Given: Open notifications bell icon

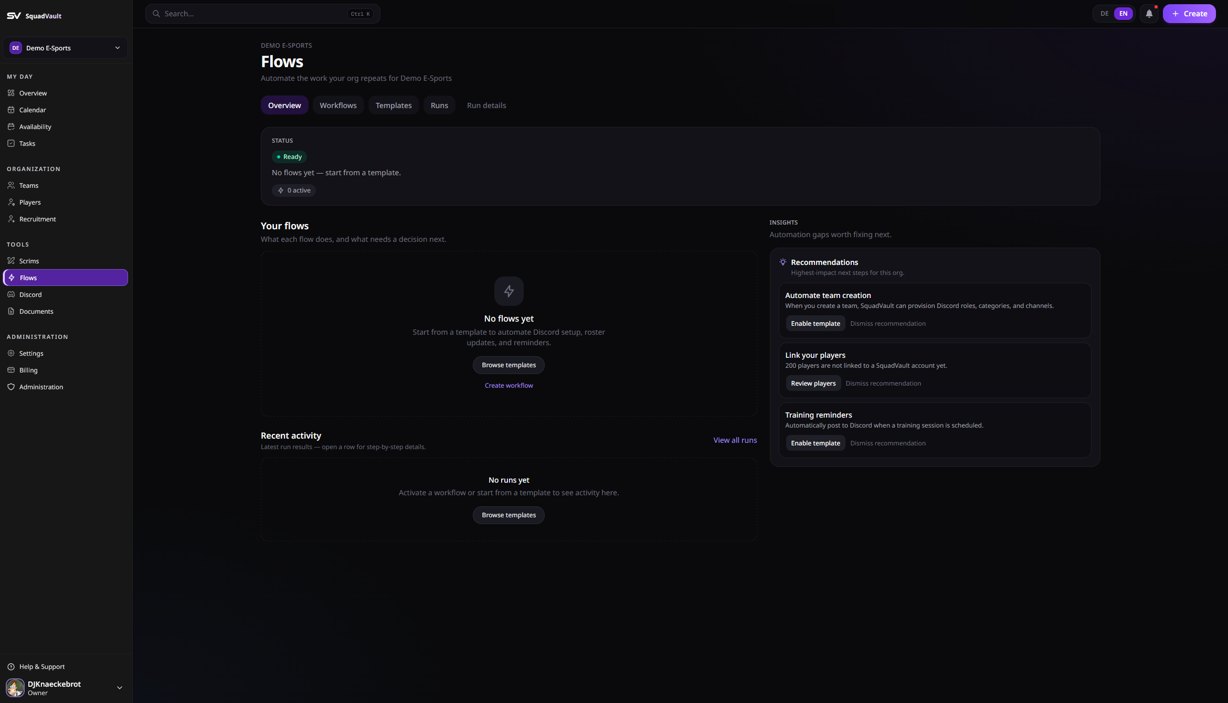Looking at the screenshot, I should [x=1149, y=14].
